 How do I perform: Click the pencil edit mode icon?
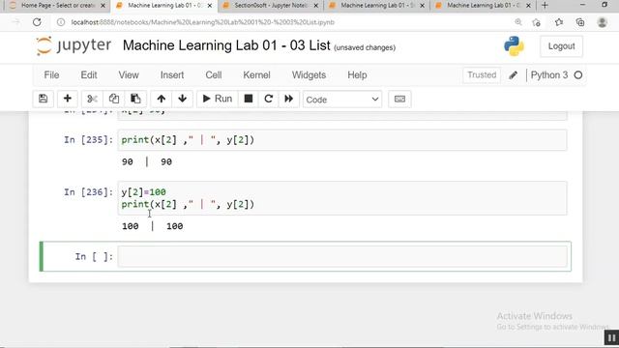click(514, 75)
